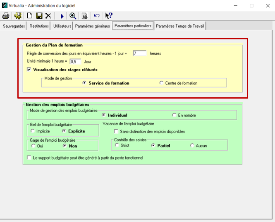Image resolution: width=275 pixels, height=222 pixels.
Task: Click the printer icon in the toolbar
Action: [6, 16]
